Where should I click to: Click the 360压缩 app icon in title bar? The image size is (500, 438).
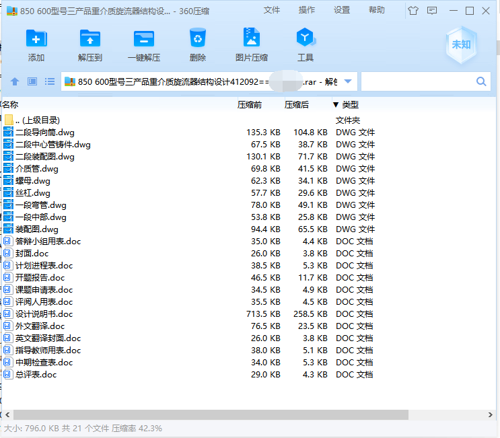[x=12, y=11]
